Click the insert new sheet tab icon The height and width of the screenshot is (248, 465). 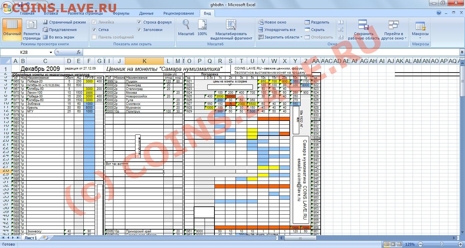[x=46, y=238]
